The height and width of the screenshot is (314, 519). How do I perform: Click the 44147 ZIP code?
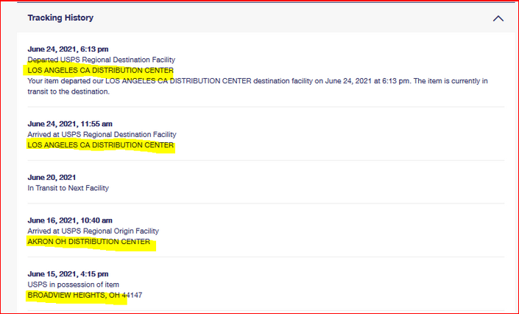click(x=135, y=296)
